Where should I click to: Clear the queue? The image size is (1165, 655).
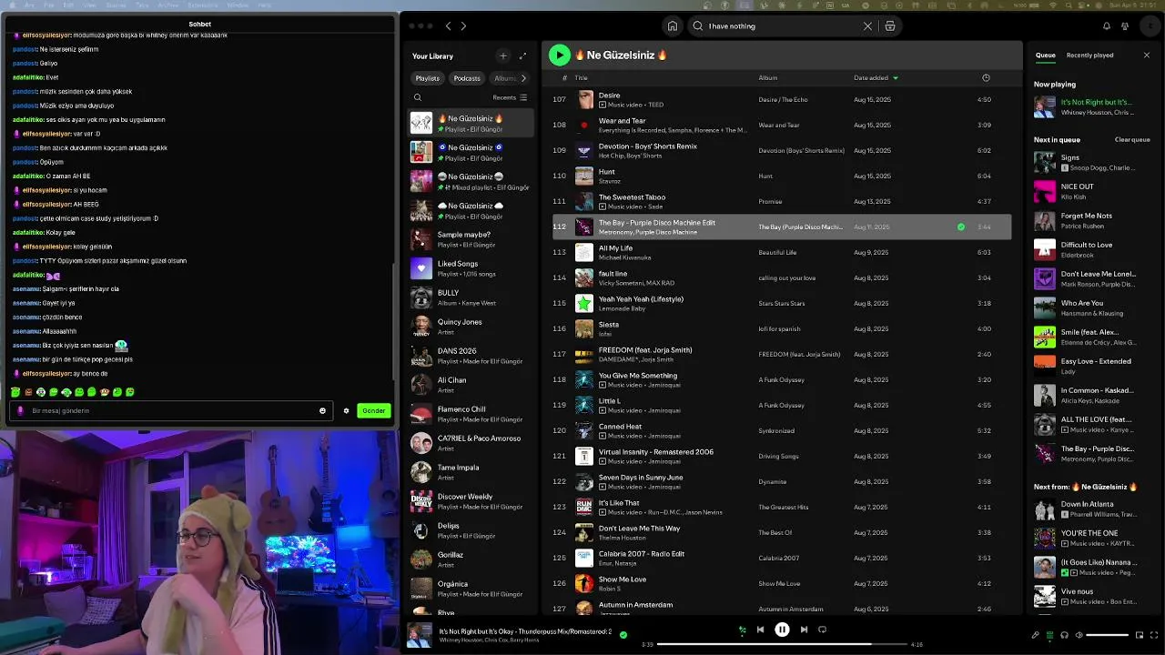pyautogui.click(x=1132, y=140)
